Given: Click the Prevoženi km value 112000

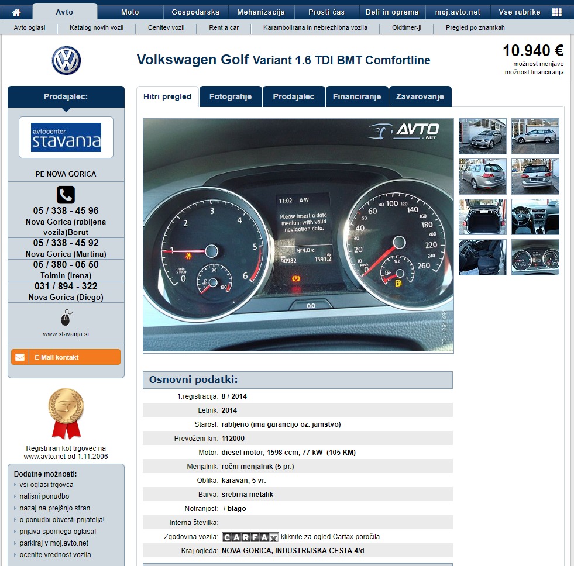Looking at the screenshot, I should pyautogui.click(x=233, y=439).
